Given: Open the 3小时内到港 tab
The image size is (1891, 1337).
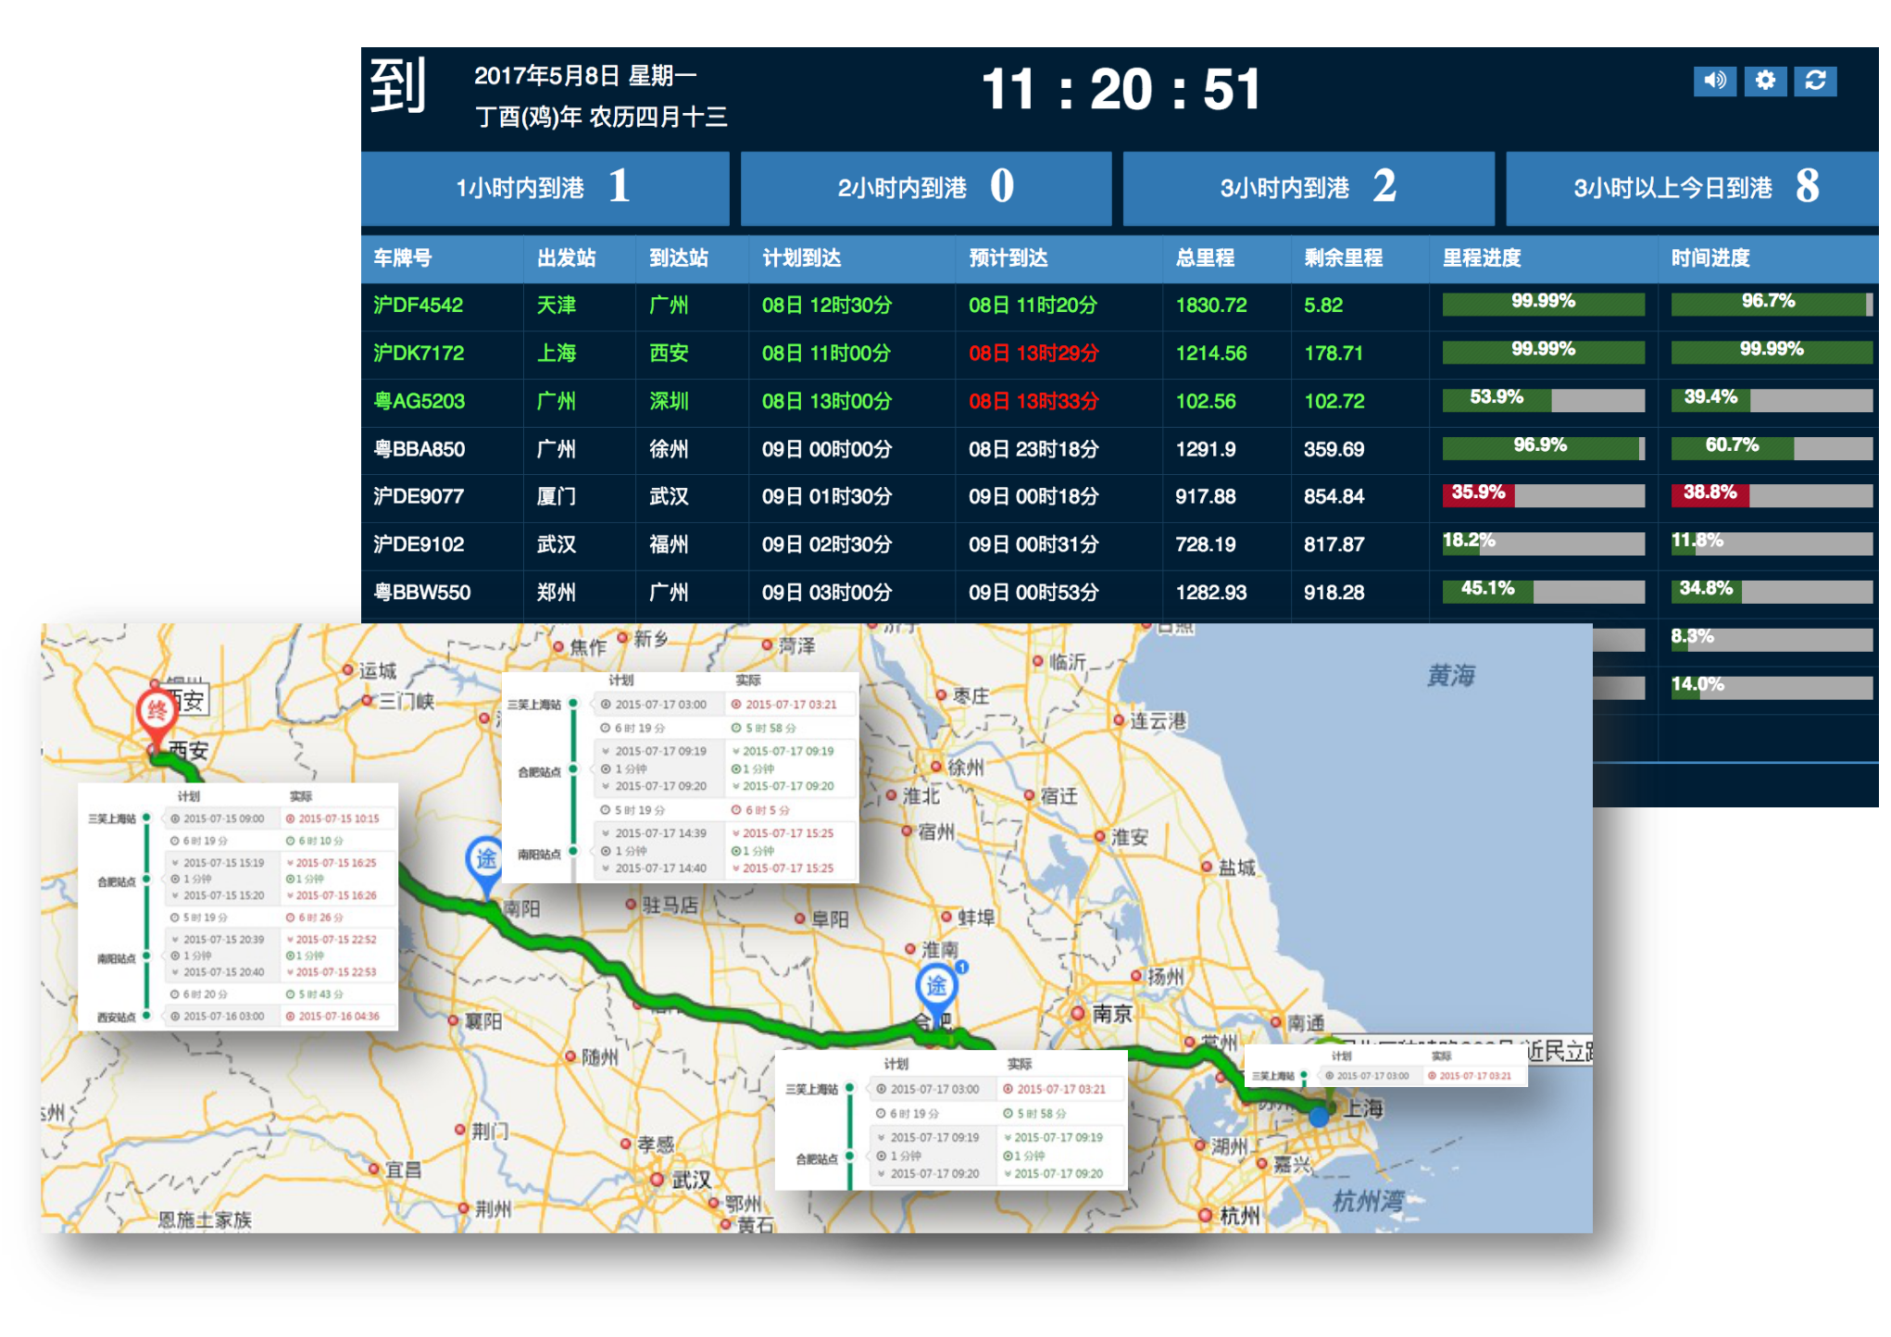Looking at the screenshot, I should 1308,188.
